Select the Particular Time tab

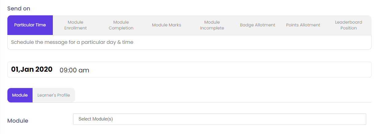point(30,25)
